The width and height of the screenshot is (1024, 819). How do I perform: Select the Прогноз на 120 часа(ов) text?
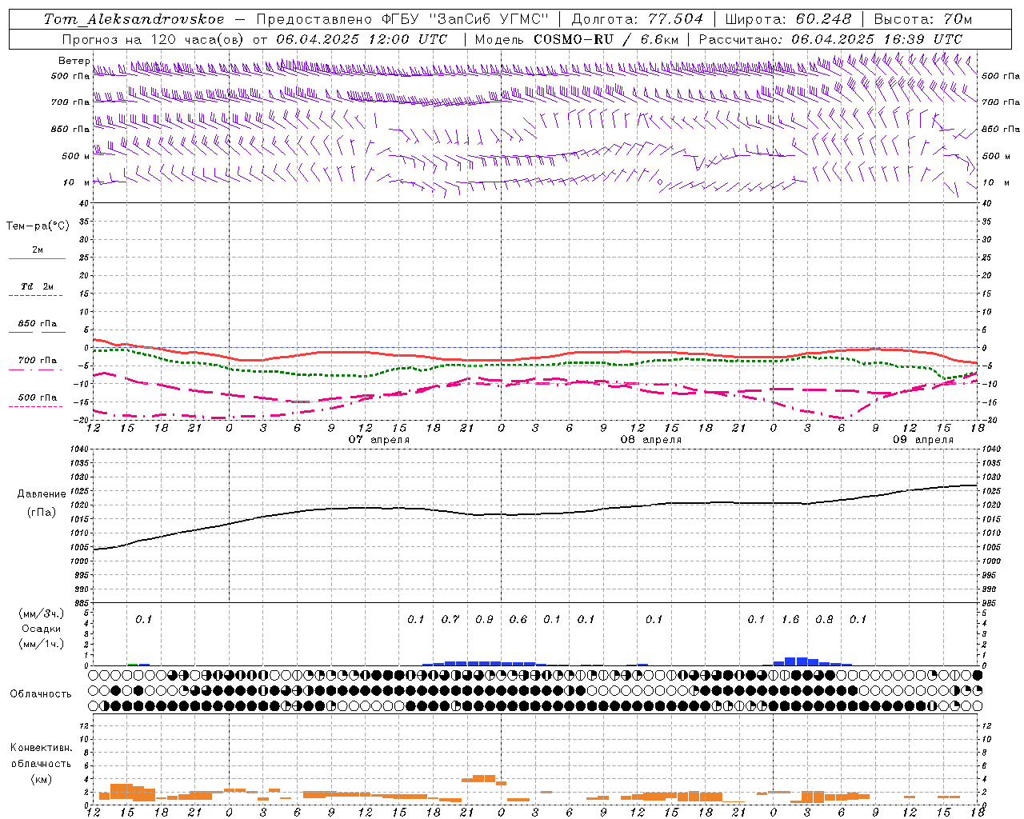153,39
